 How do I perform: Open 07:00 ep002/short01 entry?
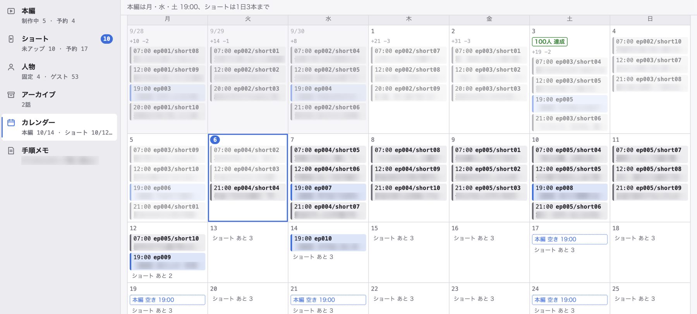(x=248, y=55)
